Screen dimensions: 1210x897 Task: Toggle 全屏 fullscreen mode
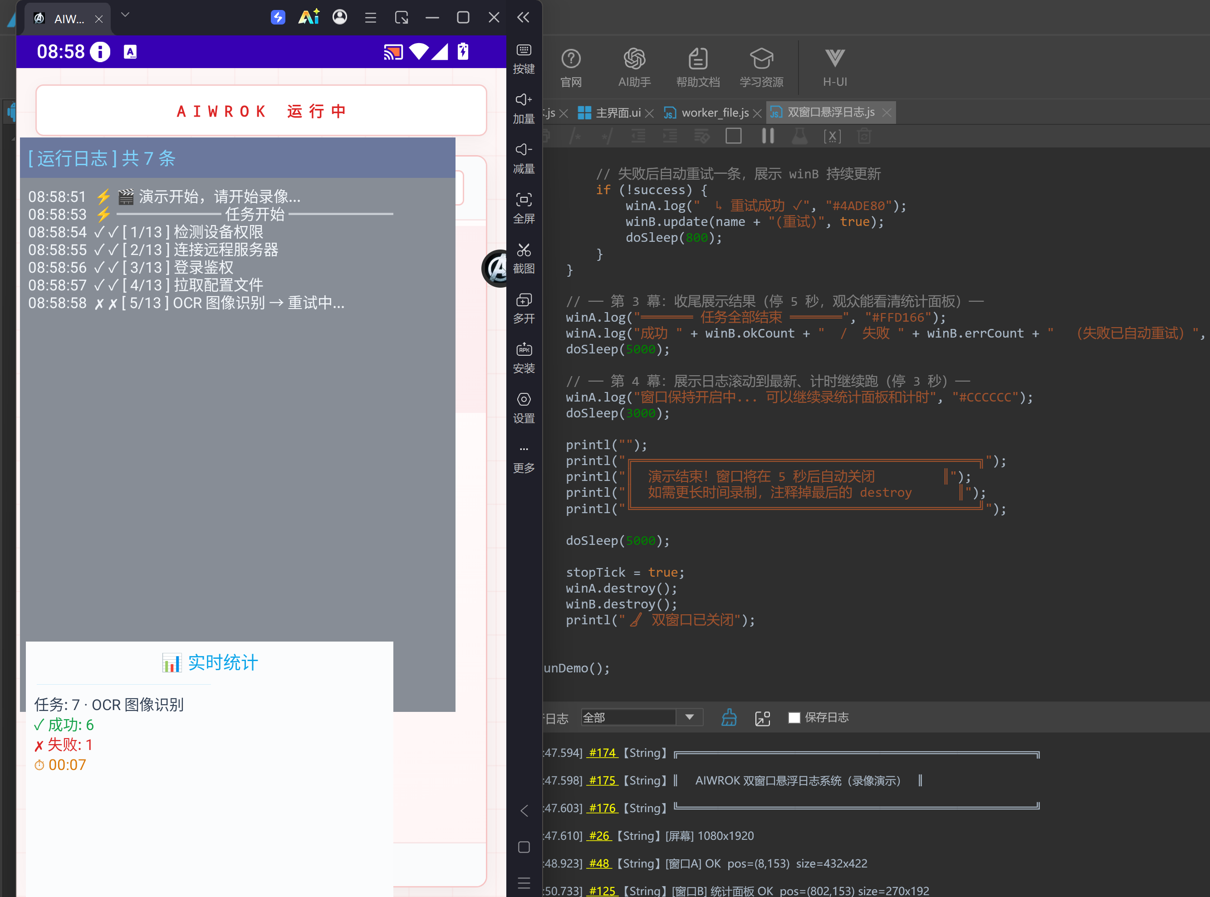(x=523, y=209)
